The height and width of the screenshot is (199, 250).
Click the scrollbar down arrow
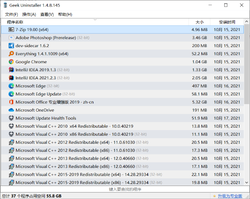[247, 183]
